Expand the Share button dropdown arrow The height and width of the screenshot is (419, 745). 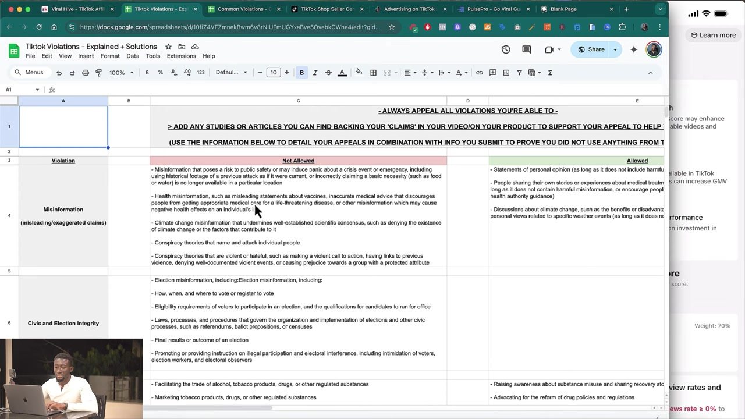click(x=615, y=49)
